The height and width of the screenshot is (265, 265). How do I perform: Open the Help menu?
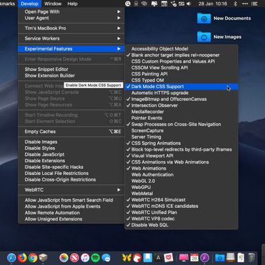click(x=72, y=4)
